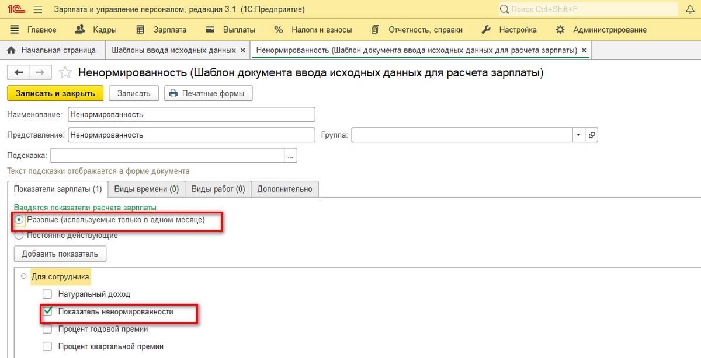Select the Постоянно действующие radio button
The image size is (701, 358).
pos(19,235)
